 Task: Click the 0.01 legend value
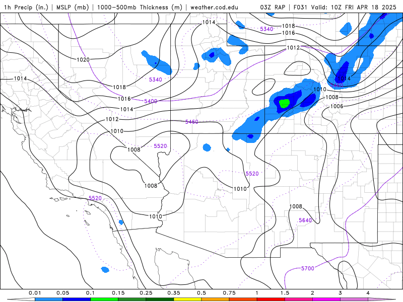point(35,293)
